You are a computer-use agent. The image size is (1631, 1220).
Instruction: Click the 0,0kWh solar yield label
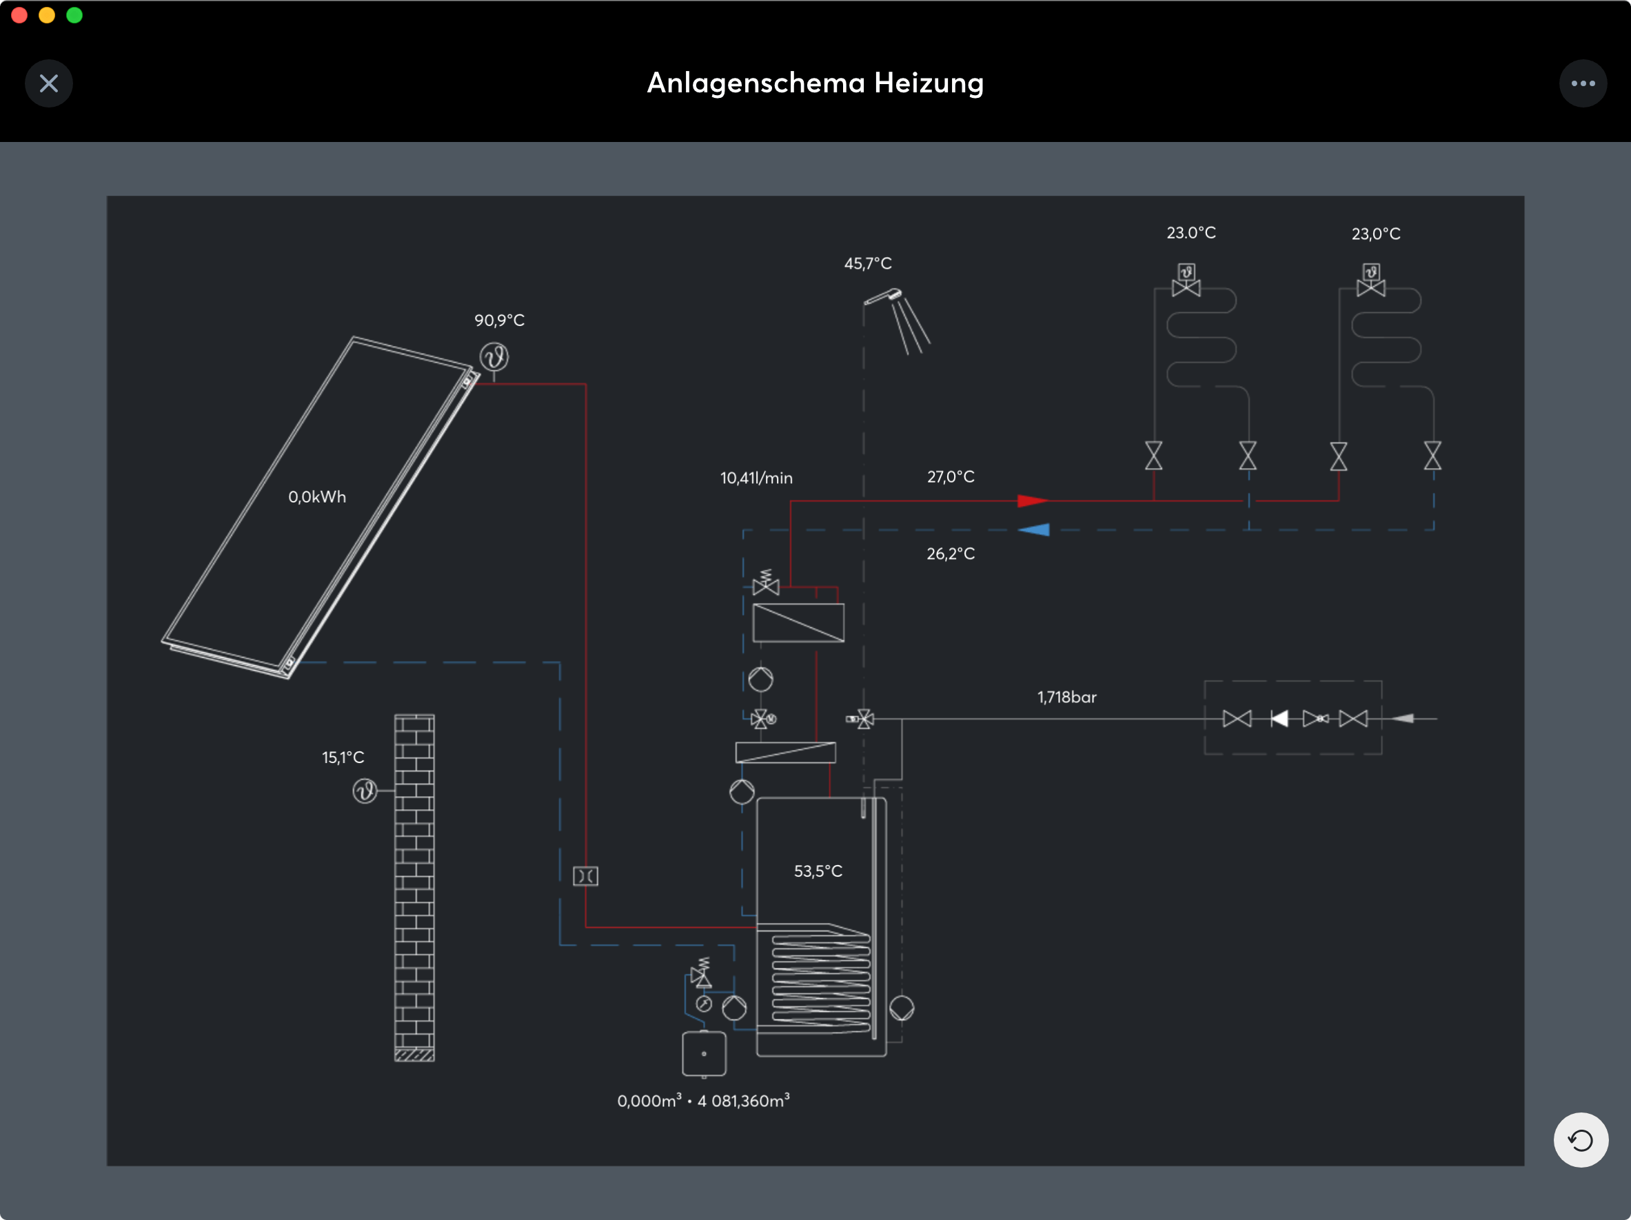(317, 497)
